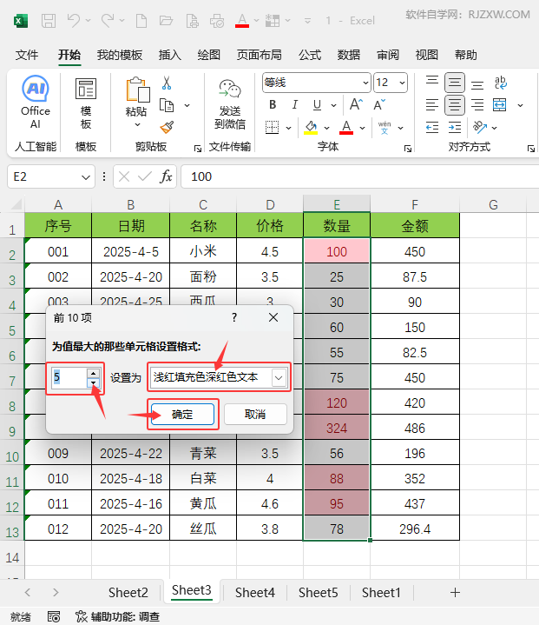Click text orientation icon
The width and height of the screenshot is (539, 625).
[480, 127]
